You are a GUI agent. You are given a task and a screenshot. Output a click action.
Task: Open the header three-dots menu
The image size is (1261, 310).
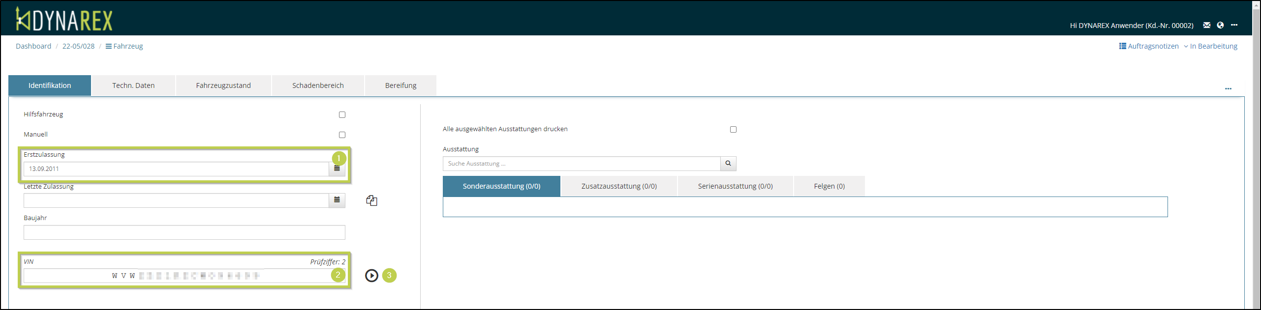(1234, 25)
